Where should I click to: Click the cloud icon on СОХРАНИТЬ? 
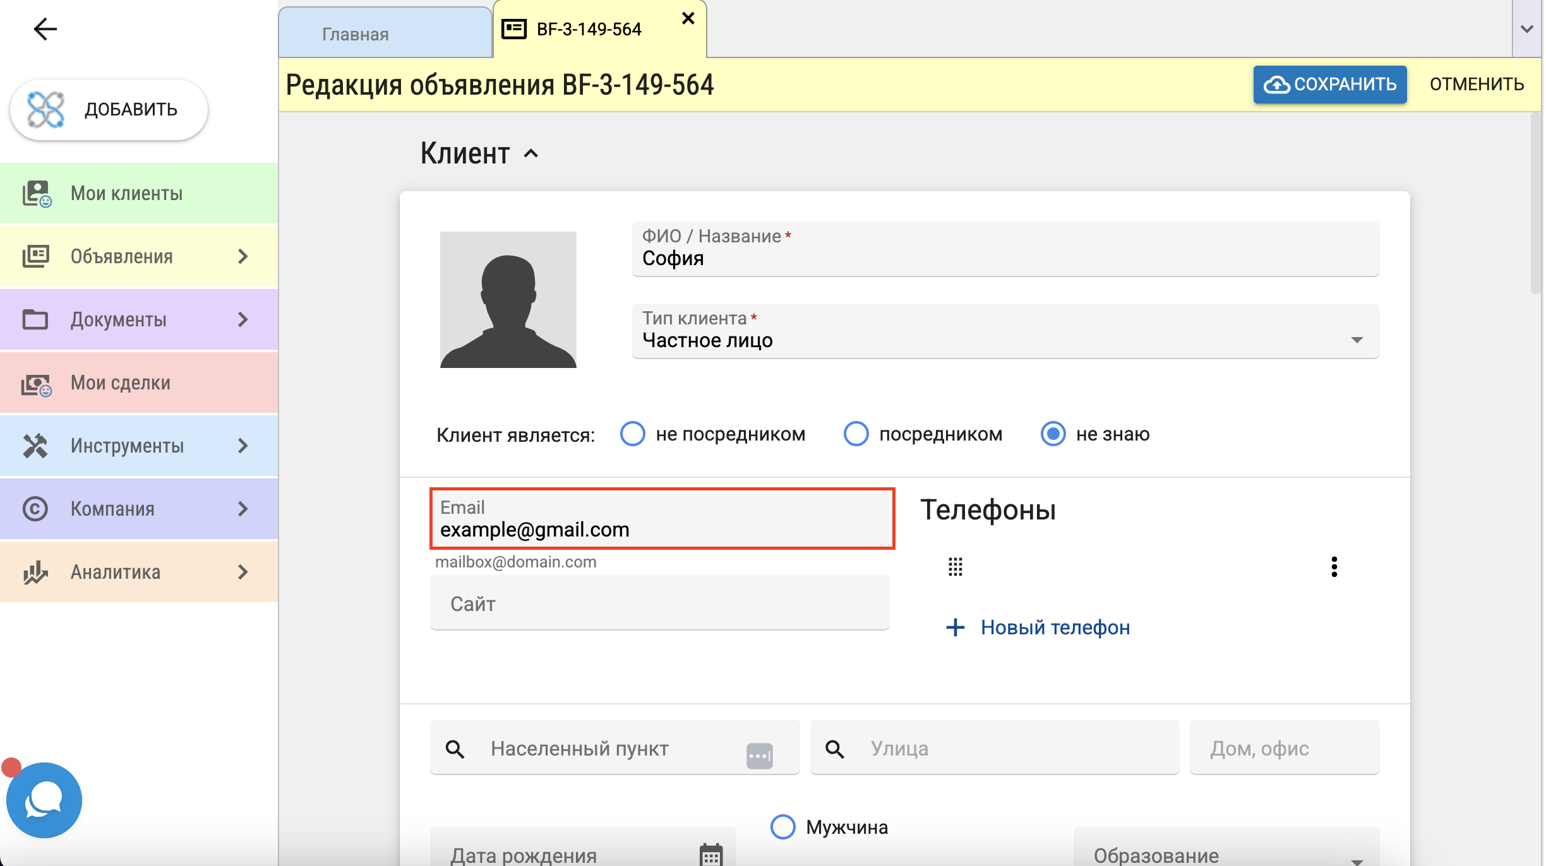tap(1276, 85)
